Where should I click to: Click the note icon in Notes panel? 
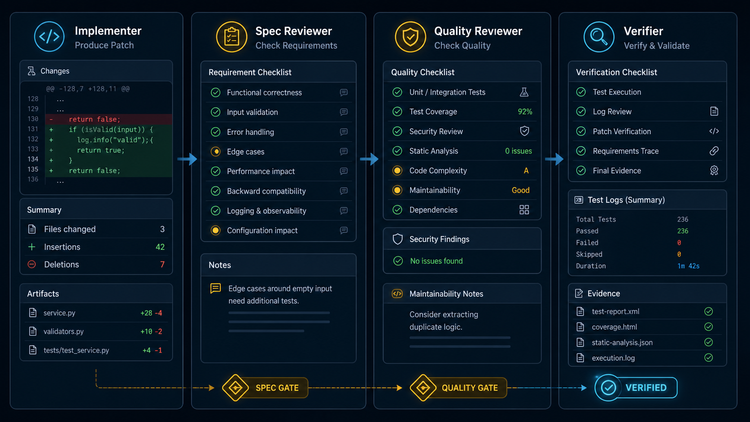point(216,288)
